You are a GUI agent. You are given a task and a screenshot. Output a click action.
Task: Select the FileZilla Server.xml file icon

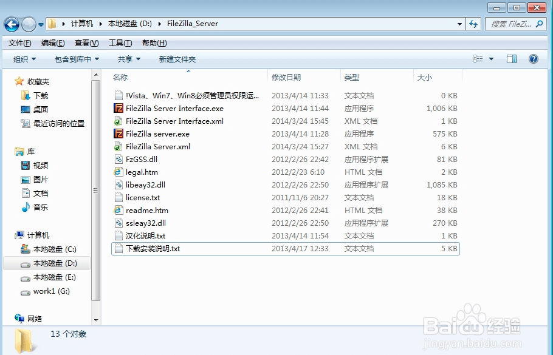tap(118, 146)
